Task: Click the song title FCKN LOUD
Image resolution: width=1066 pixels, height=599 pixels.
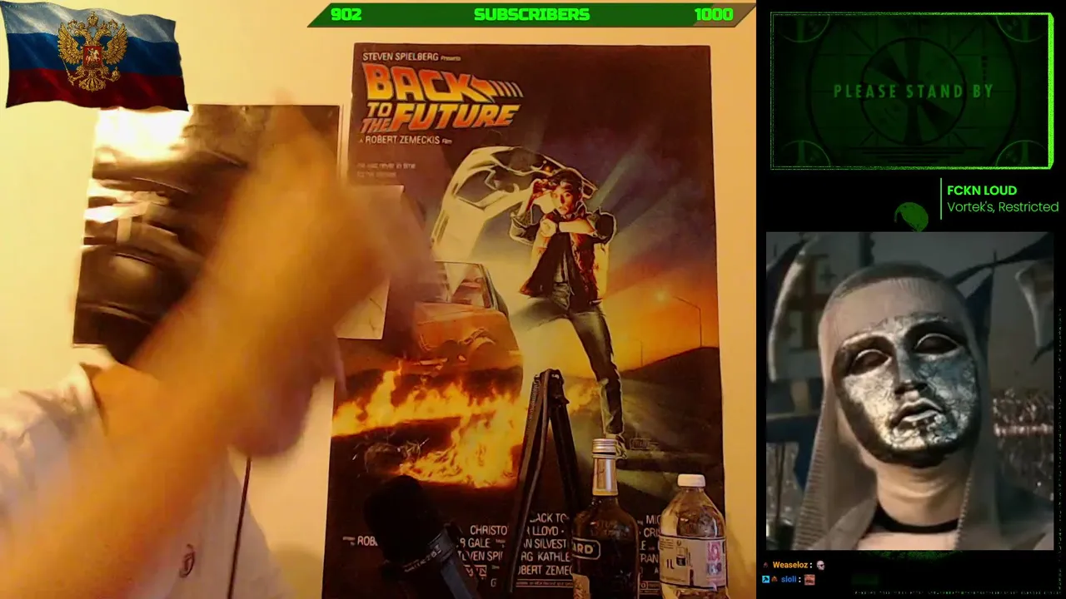Action: point(982,191)
